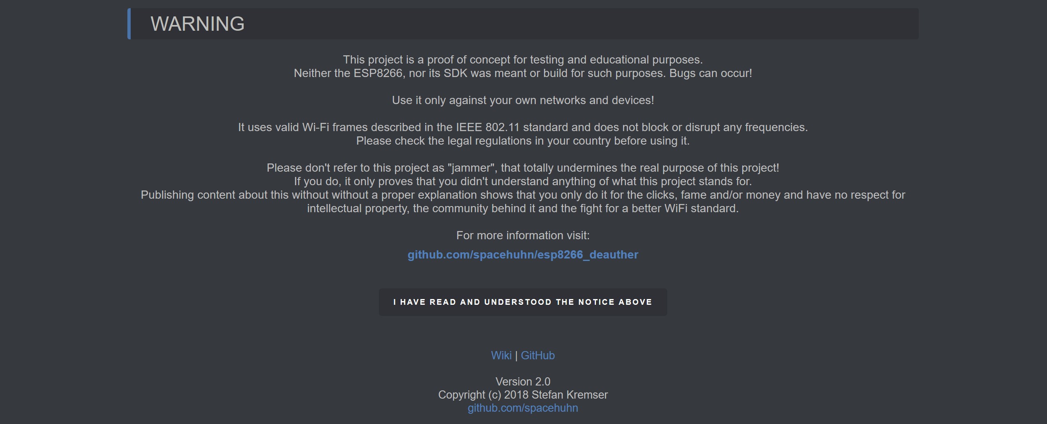
Task: Visit the github.com/spacehuhn footer link
Action: (523, 408)
